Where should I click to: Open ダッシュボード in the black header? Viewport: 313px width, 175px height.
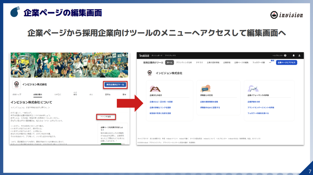click(157, 56)
